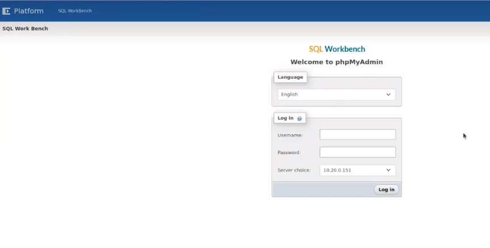The height and width of the screenshot is (248, 490).
Task: Click the "Language" legend label
Action: (x=290, y=77)
